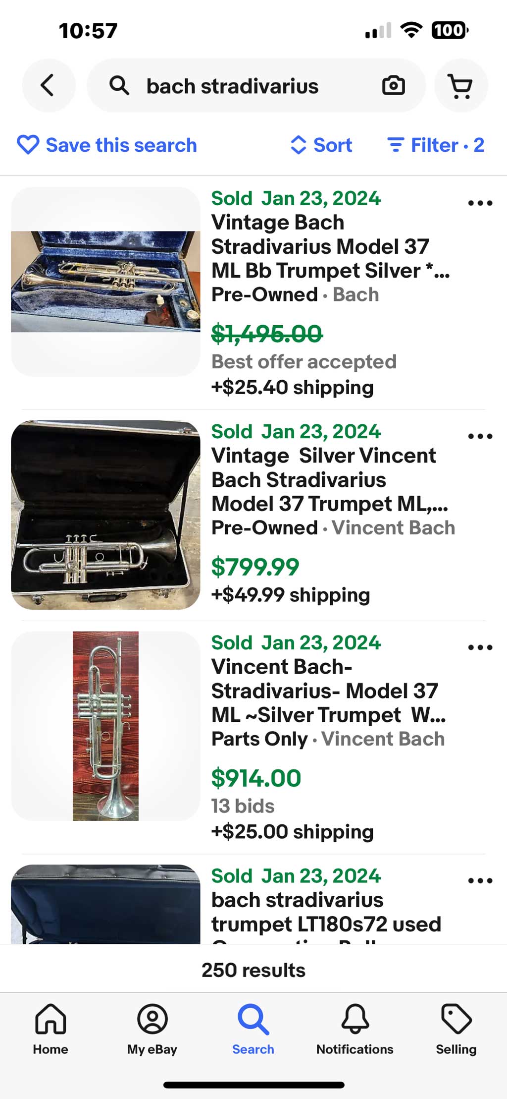Image resolution: width=507 pixels, height=1099 pixels.
Task: Open more options for $914.00 listing
Action: [x=480, y=647]
